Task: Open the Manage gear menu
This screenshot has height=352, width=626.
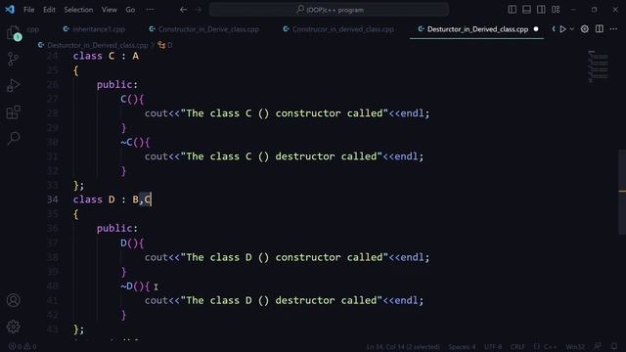Action: tap(13, 327)
